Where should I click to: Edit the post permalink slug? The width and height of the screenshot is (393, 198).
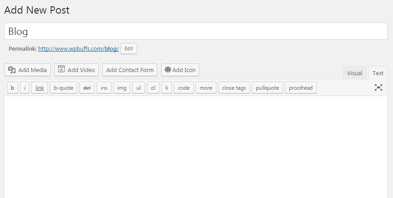click(x=129, y=48)
